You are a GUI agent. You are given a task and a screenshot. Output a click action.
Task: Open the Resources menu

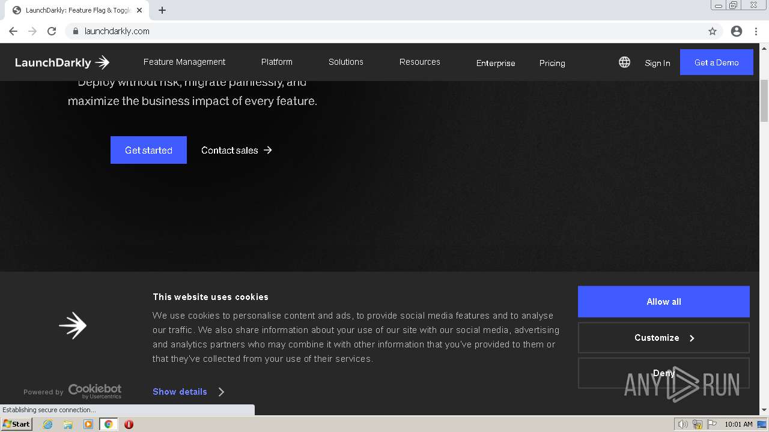[x=420, y=62]
